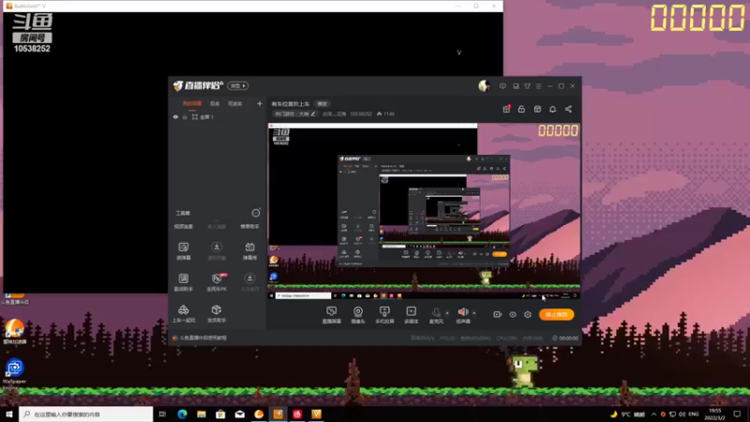Open the 发货助手 box tool
750x422 pixels.
tap(217, 313)
